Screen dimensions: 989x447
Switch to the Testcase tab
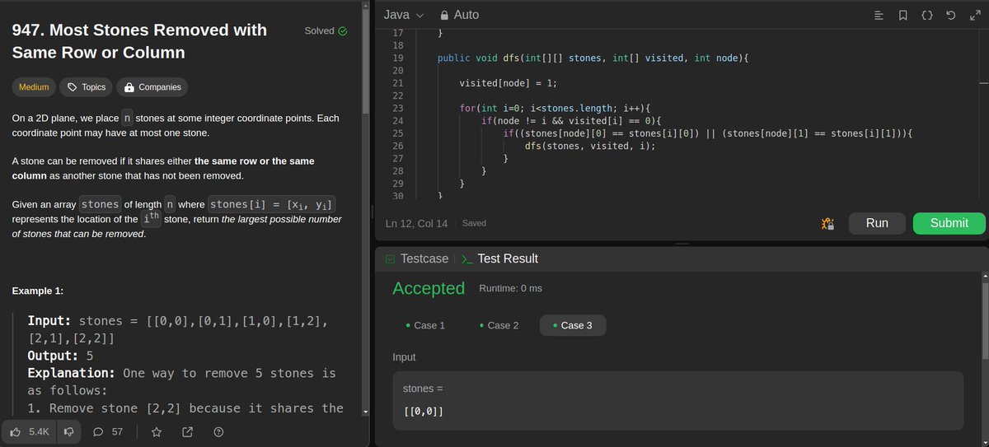pyautogui.click(x=416, y=258)
